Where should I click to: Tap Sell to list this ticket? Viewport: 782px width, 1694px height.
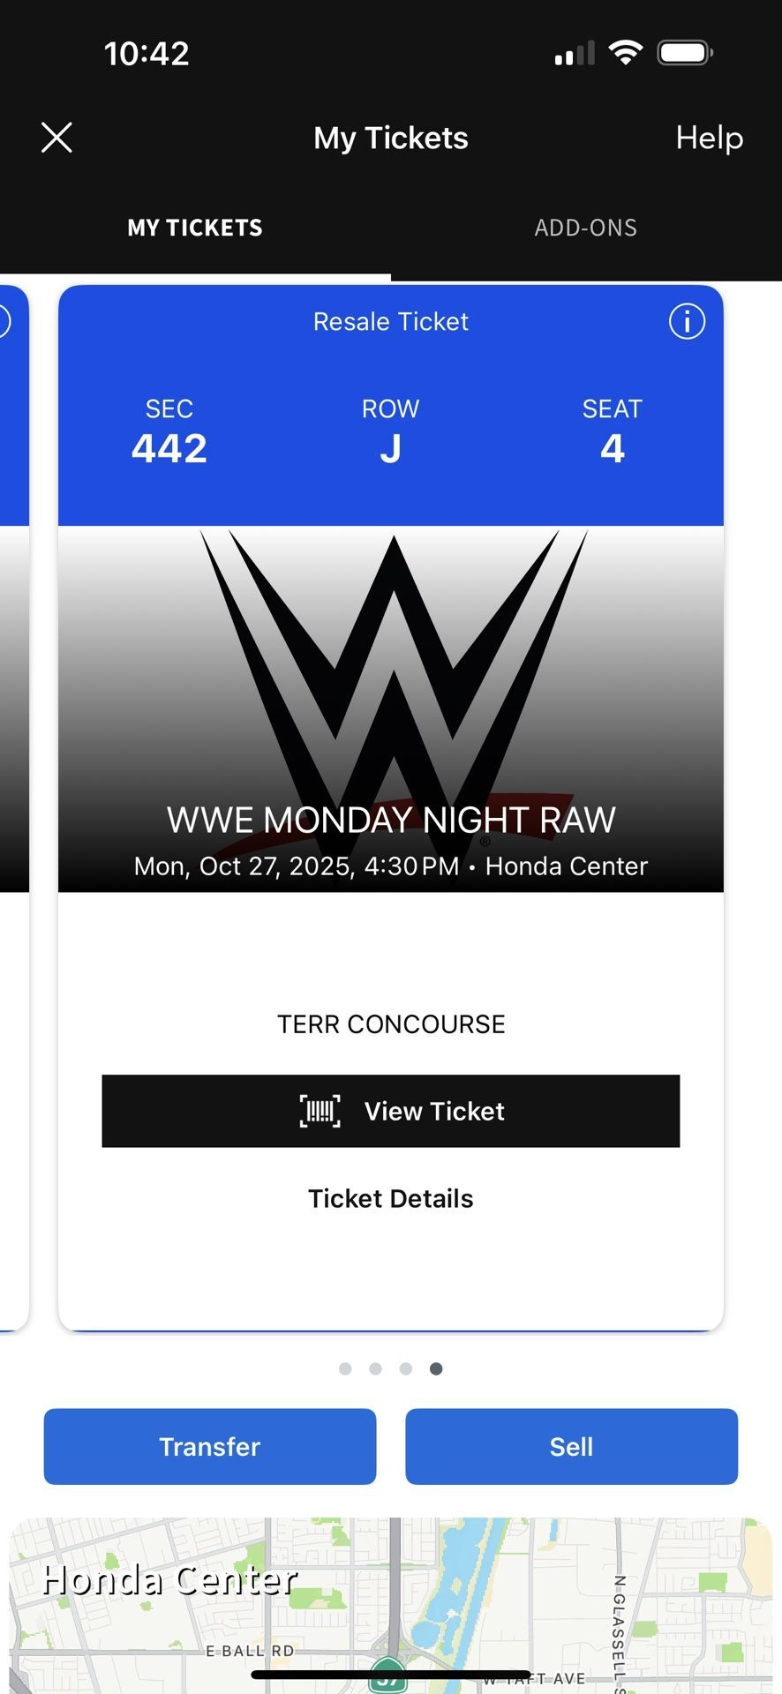pos(571,1446)
